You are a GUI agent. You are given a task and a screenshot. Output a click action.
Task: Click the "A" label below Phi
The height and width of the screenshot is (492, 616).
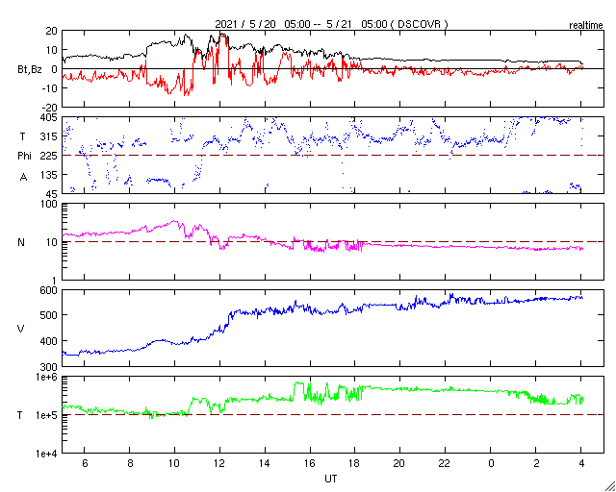coord(23,178)
